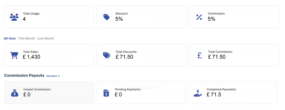
Task: Switch to the Last Month tab
Action: pyautogui.click(x=46, y=38)
